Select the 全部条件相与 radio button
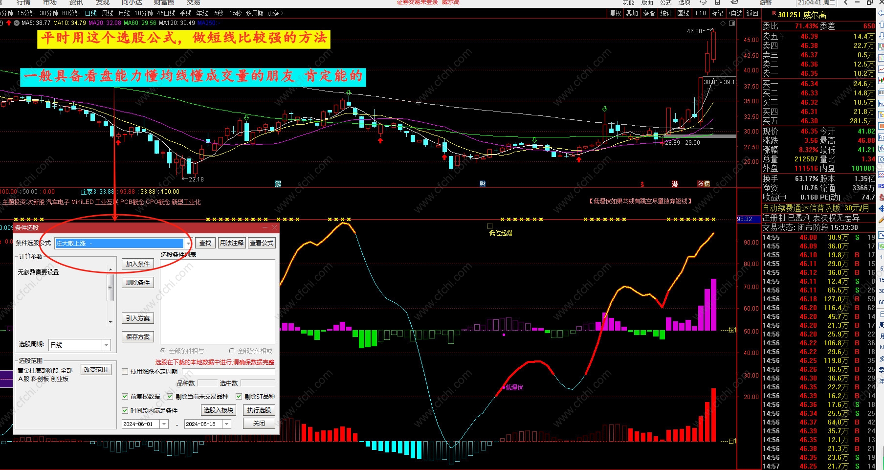The height and width of the screenshot is (470, 884). tap(163, 351)
